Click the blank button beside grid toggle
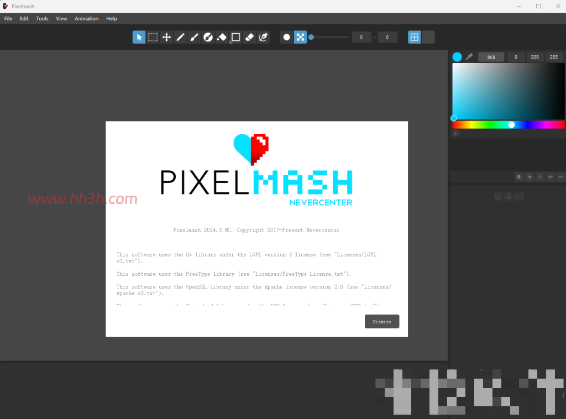Image resolution: width=566 pixels, height=419 pixels. [428, 37]
